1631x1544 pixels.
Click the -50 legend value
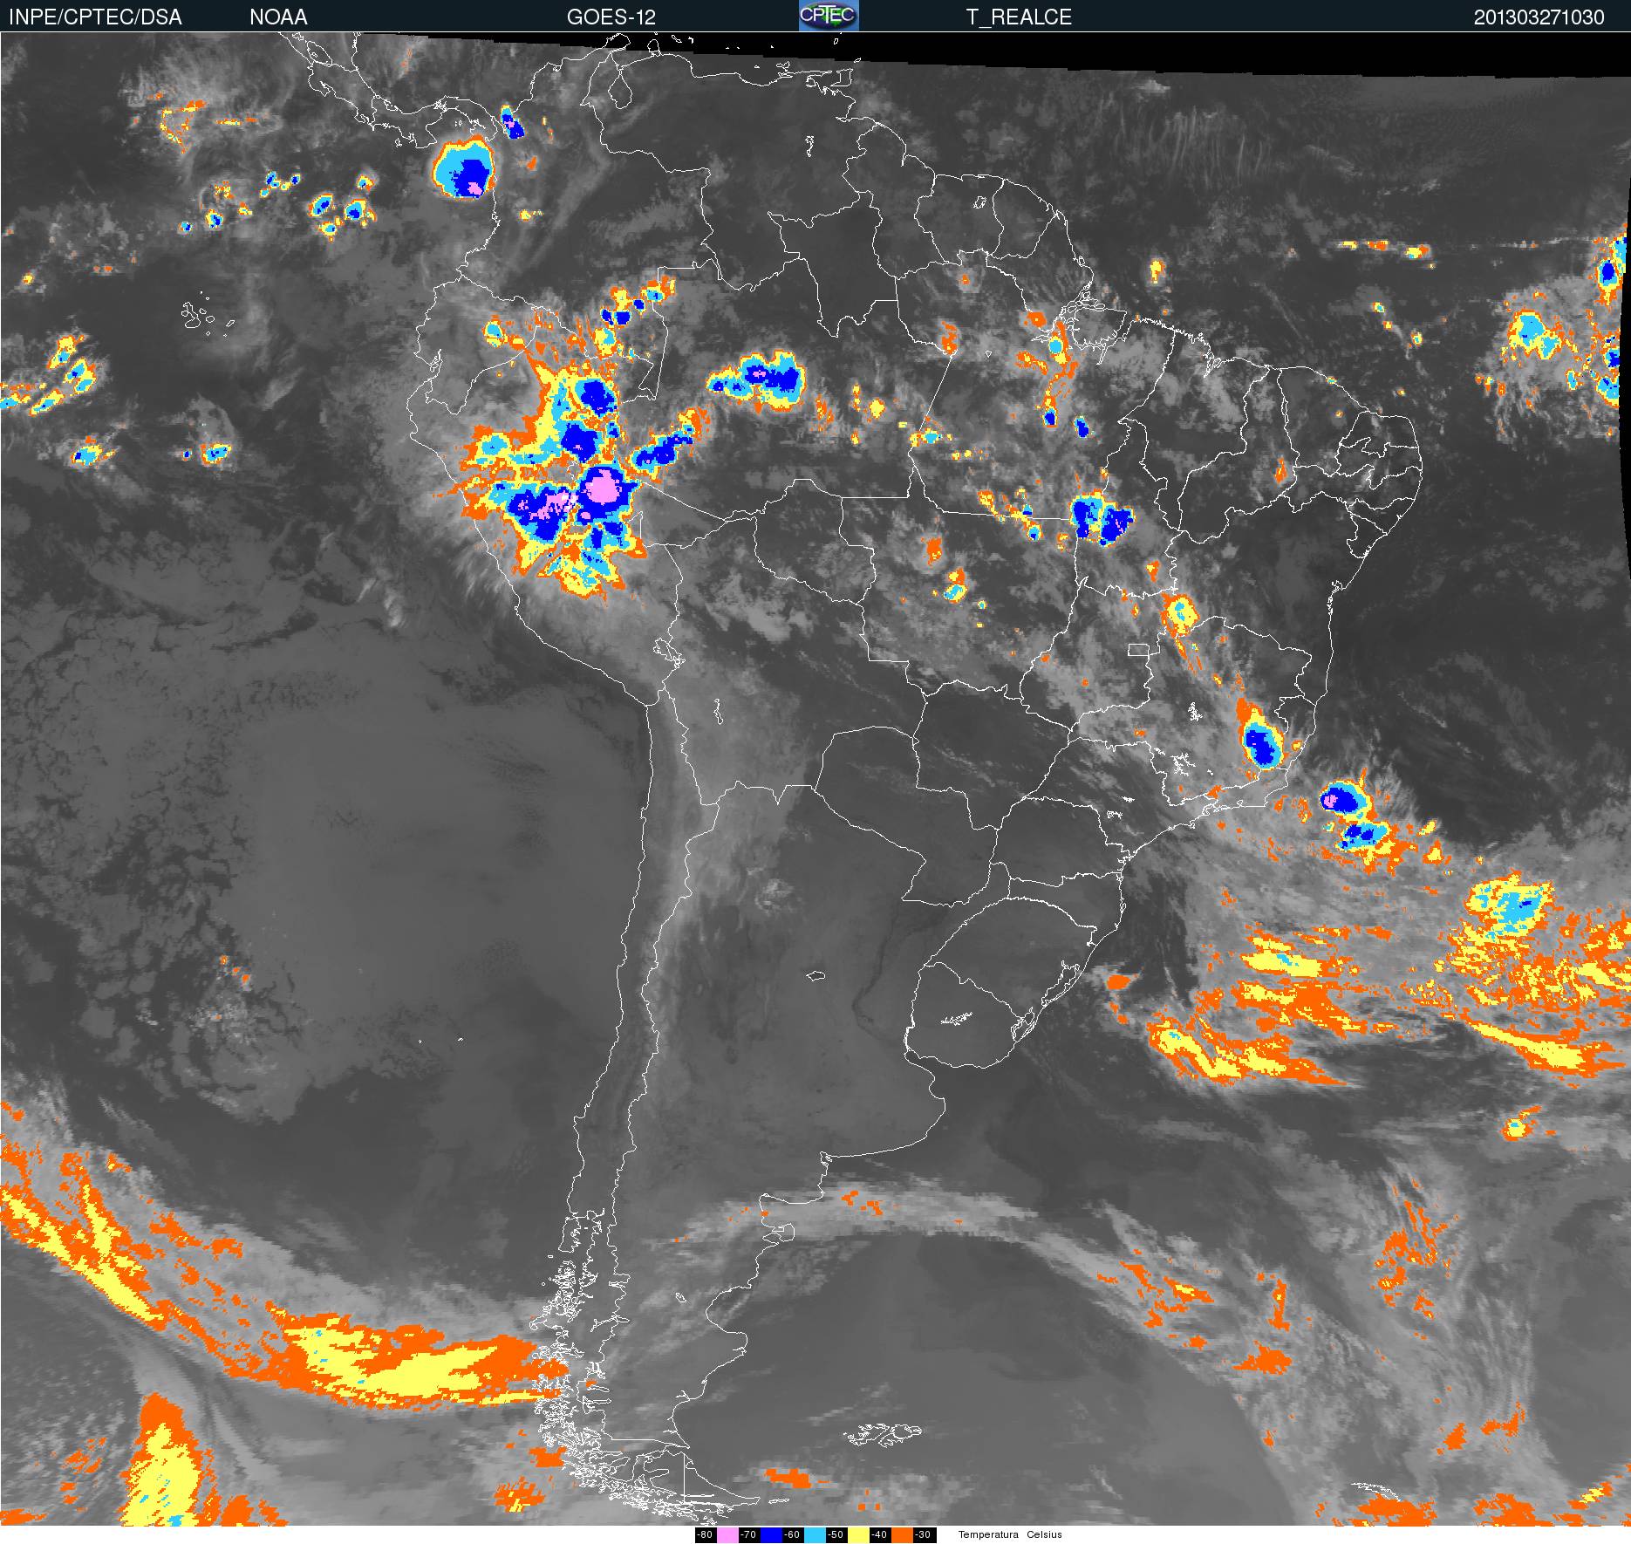coord(836,1535)
